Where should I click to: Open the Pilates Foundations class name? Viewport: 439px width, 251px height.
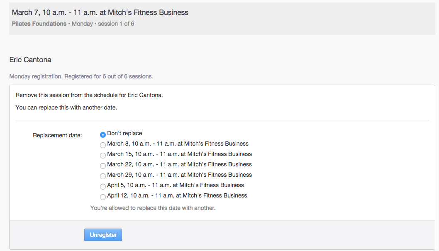point(39,24)
